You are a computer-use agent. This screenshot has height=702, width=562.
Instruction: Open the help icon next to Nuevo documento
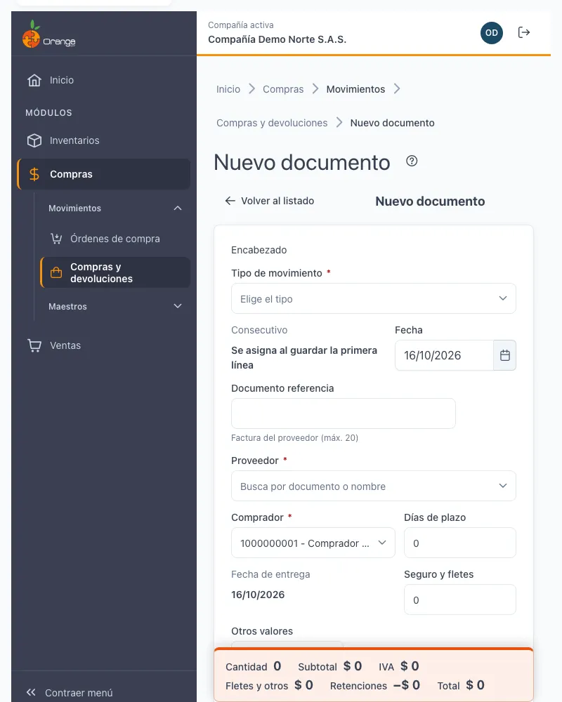[x=412, y=161]
